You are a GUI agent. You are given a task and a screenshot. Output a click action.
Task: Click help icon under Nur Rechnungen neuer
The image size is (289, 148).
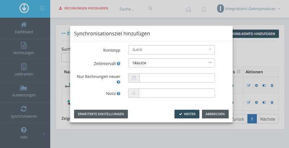pyautogui.click(x=118, y=82)
